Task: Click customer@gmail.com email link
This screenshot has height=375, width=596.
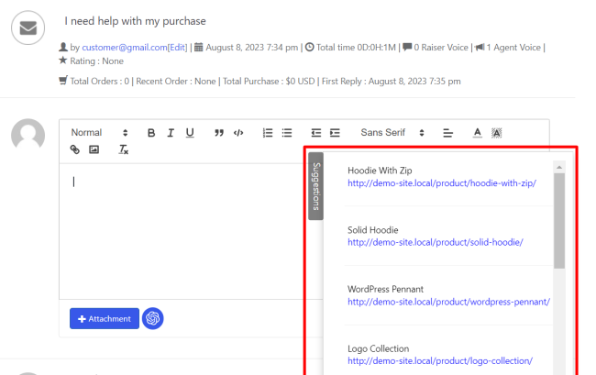Action: tap(125, 48)
